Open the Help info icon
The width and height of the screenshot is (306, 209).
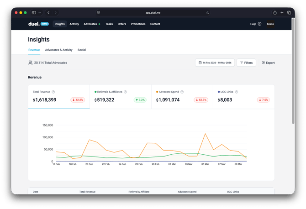259,24
